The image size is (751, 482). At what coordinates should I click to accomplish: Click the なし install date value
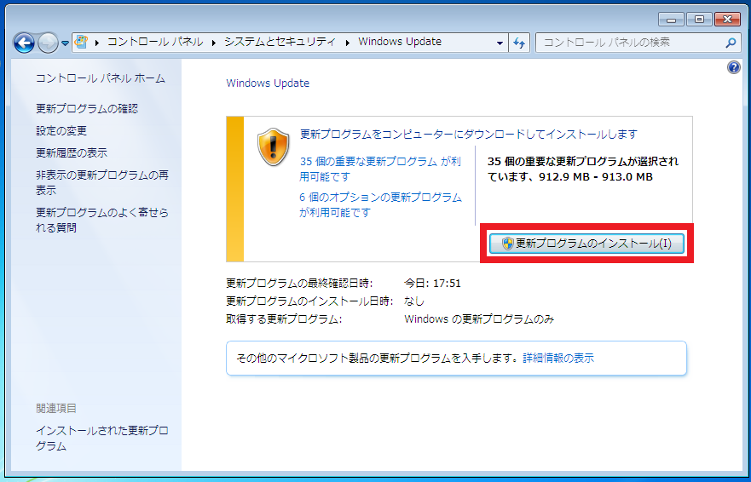coord(414,301)
